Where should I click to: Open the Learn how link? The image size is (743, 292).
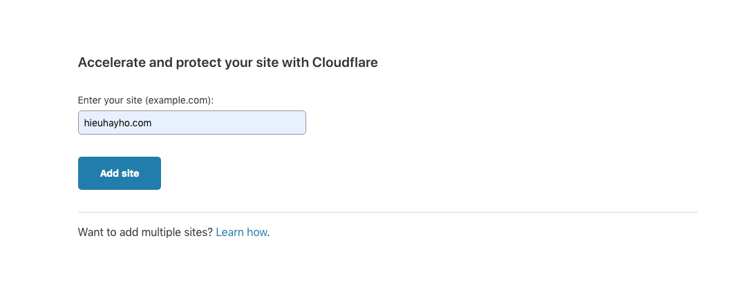click(x=241, y=233)
